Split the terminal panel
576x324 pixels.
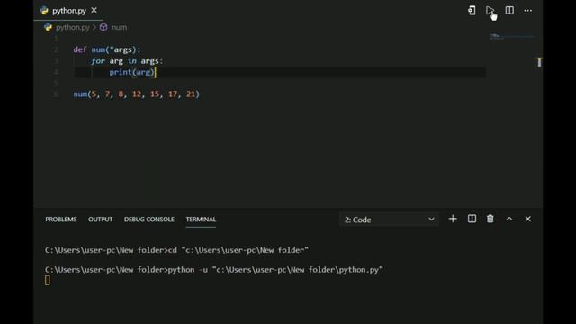[x=472, y=219]
